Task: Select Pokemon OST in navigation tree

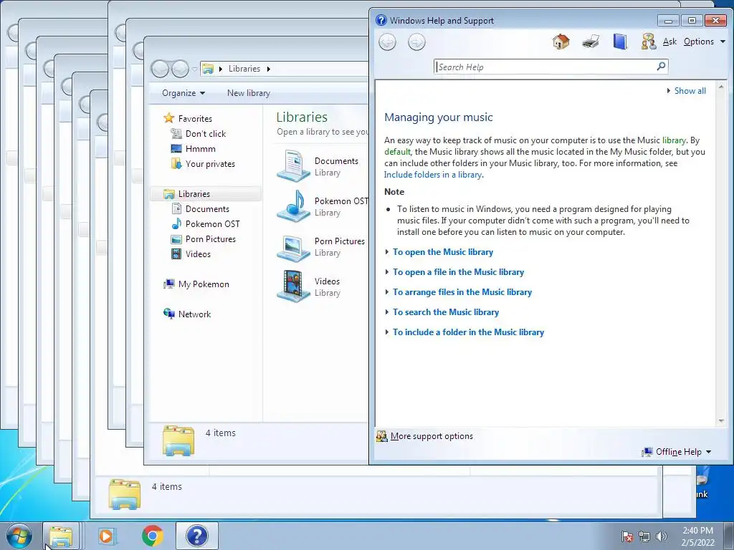Action: click(212, 224)
